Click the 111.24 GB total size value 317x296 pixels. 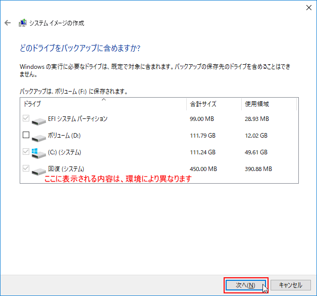click(x=202, y=152)
